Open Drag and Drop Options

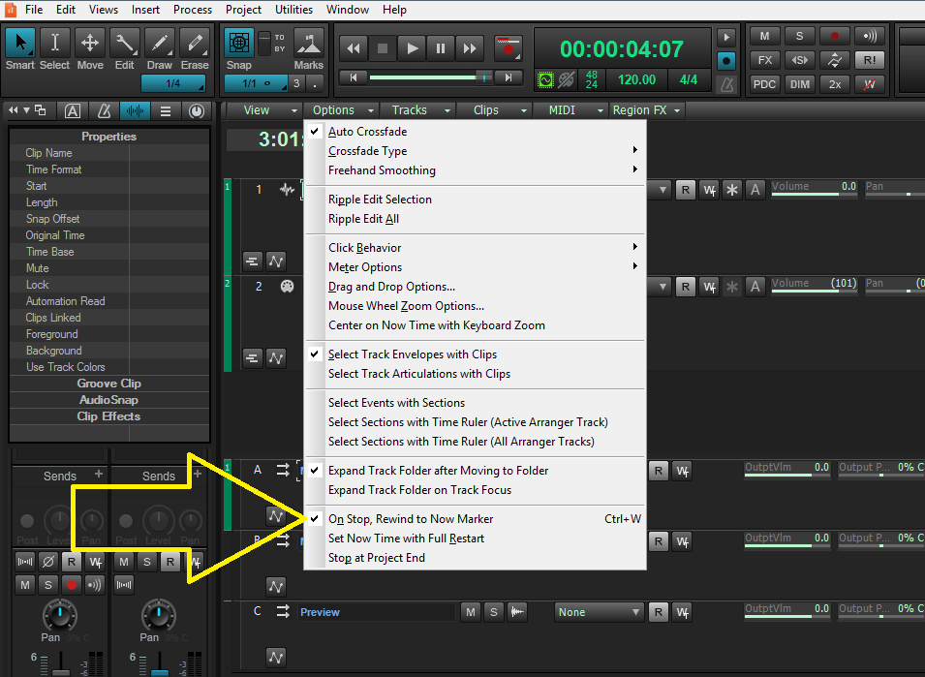pos(475,287)
